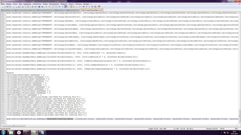Click the 'Ln : 478' status entry

pos(176,129)
